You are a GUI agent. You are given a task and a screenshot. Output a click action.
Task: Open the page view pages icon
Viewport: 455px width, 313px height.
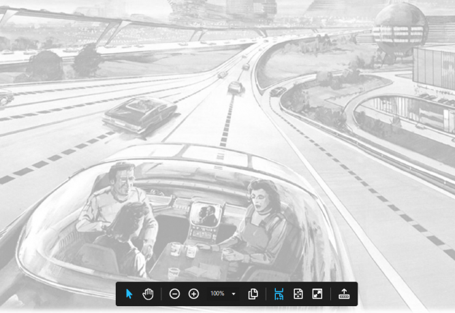(253, 294)
